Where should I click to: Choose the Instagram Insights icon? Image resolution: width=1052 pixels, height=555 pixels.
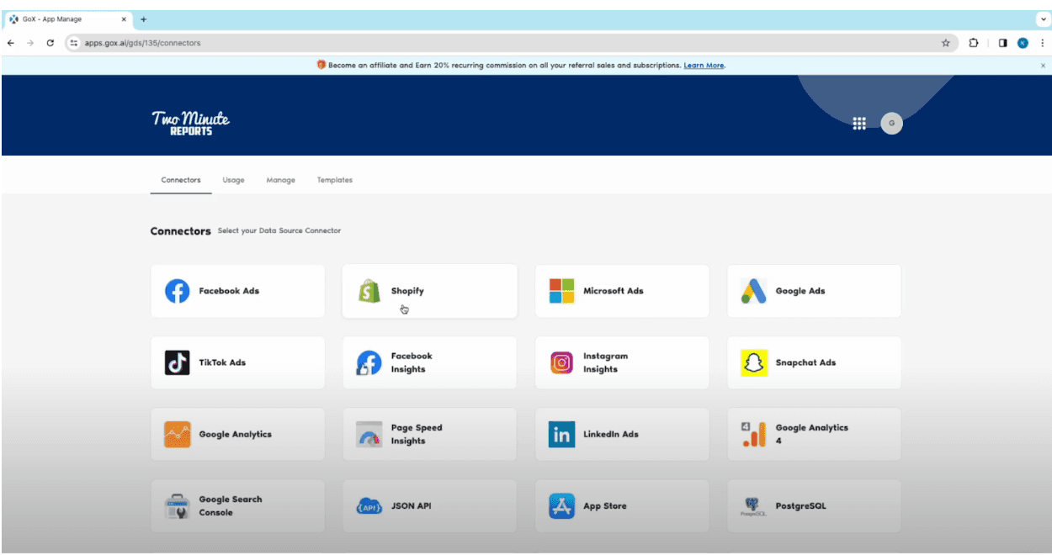[x=561, y=362]
